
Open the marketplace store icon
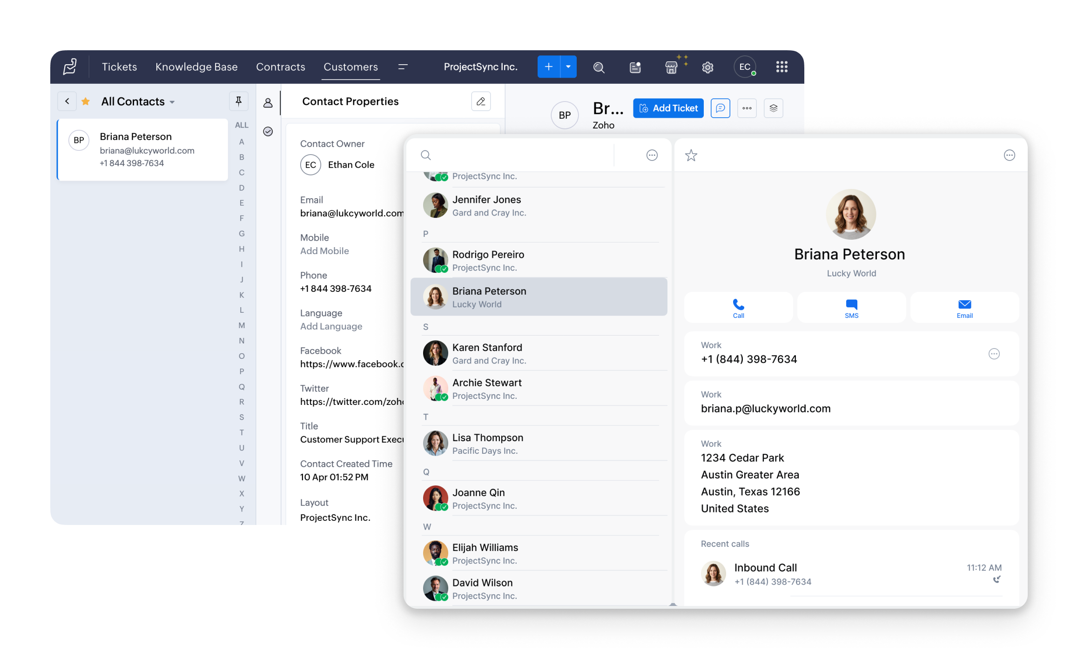tap(671, 67)
